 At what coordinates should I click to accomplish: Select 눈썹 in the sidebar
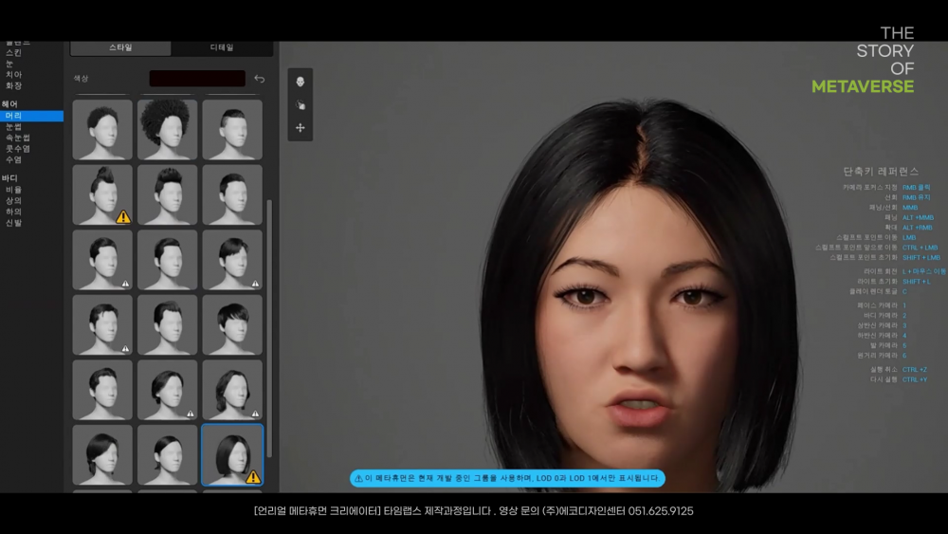click(13, 127)
